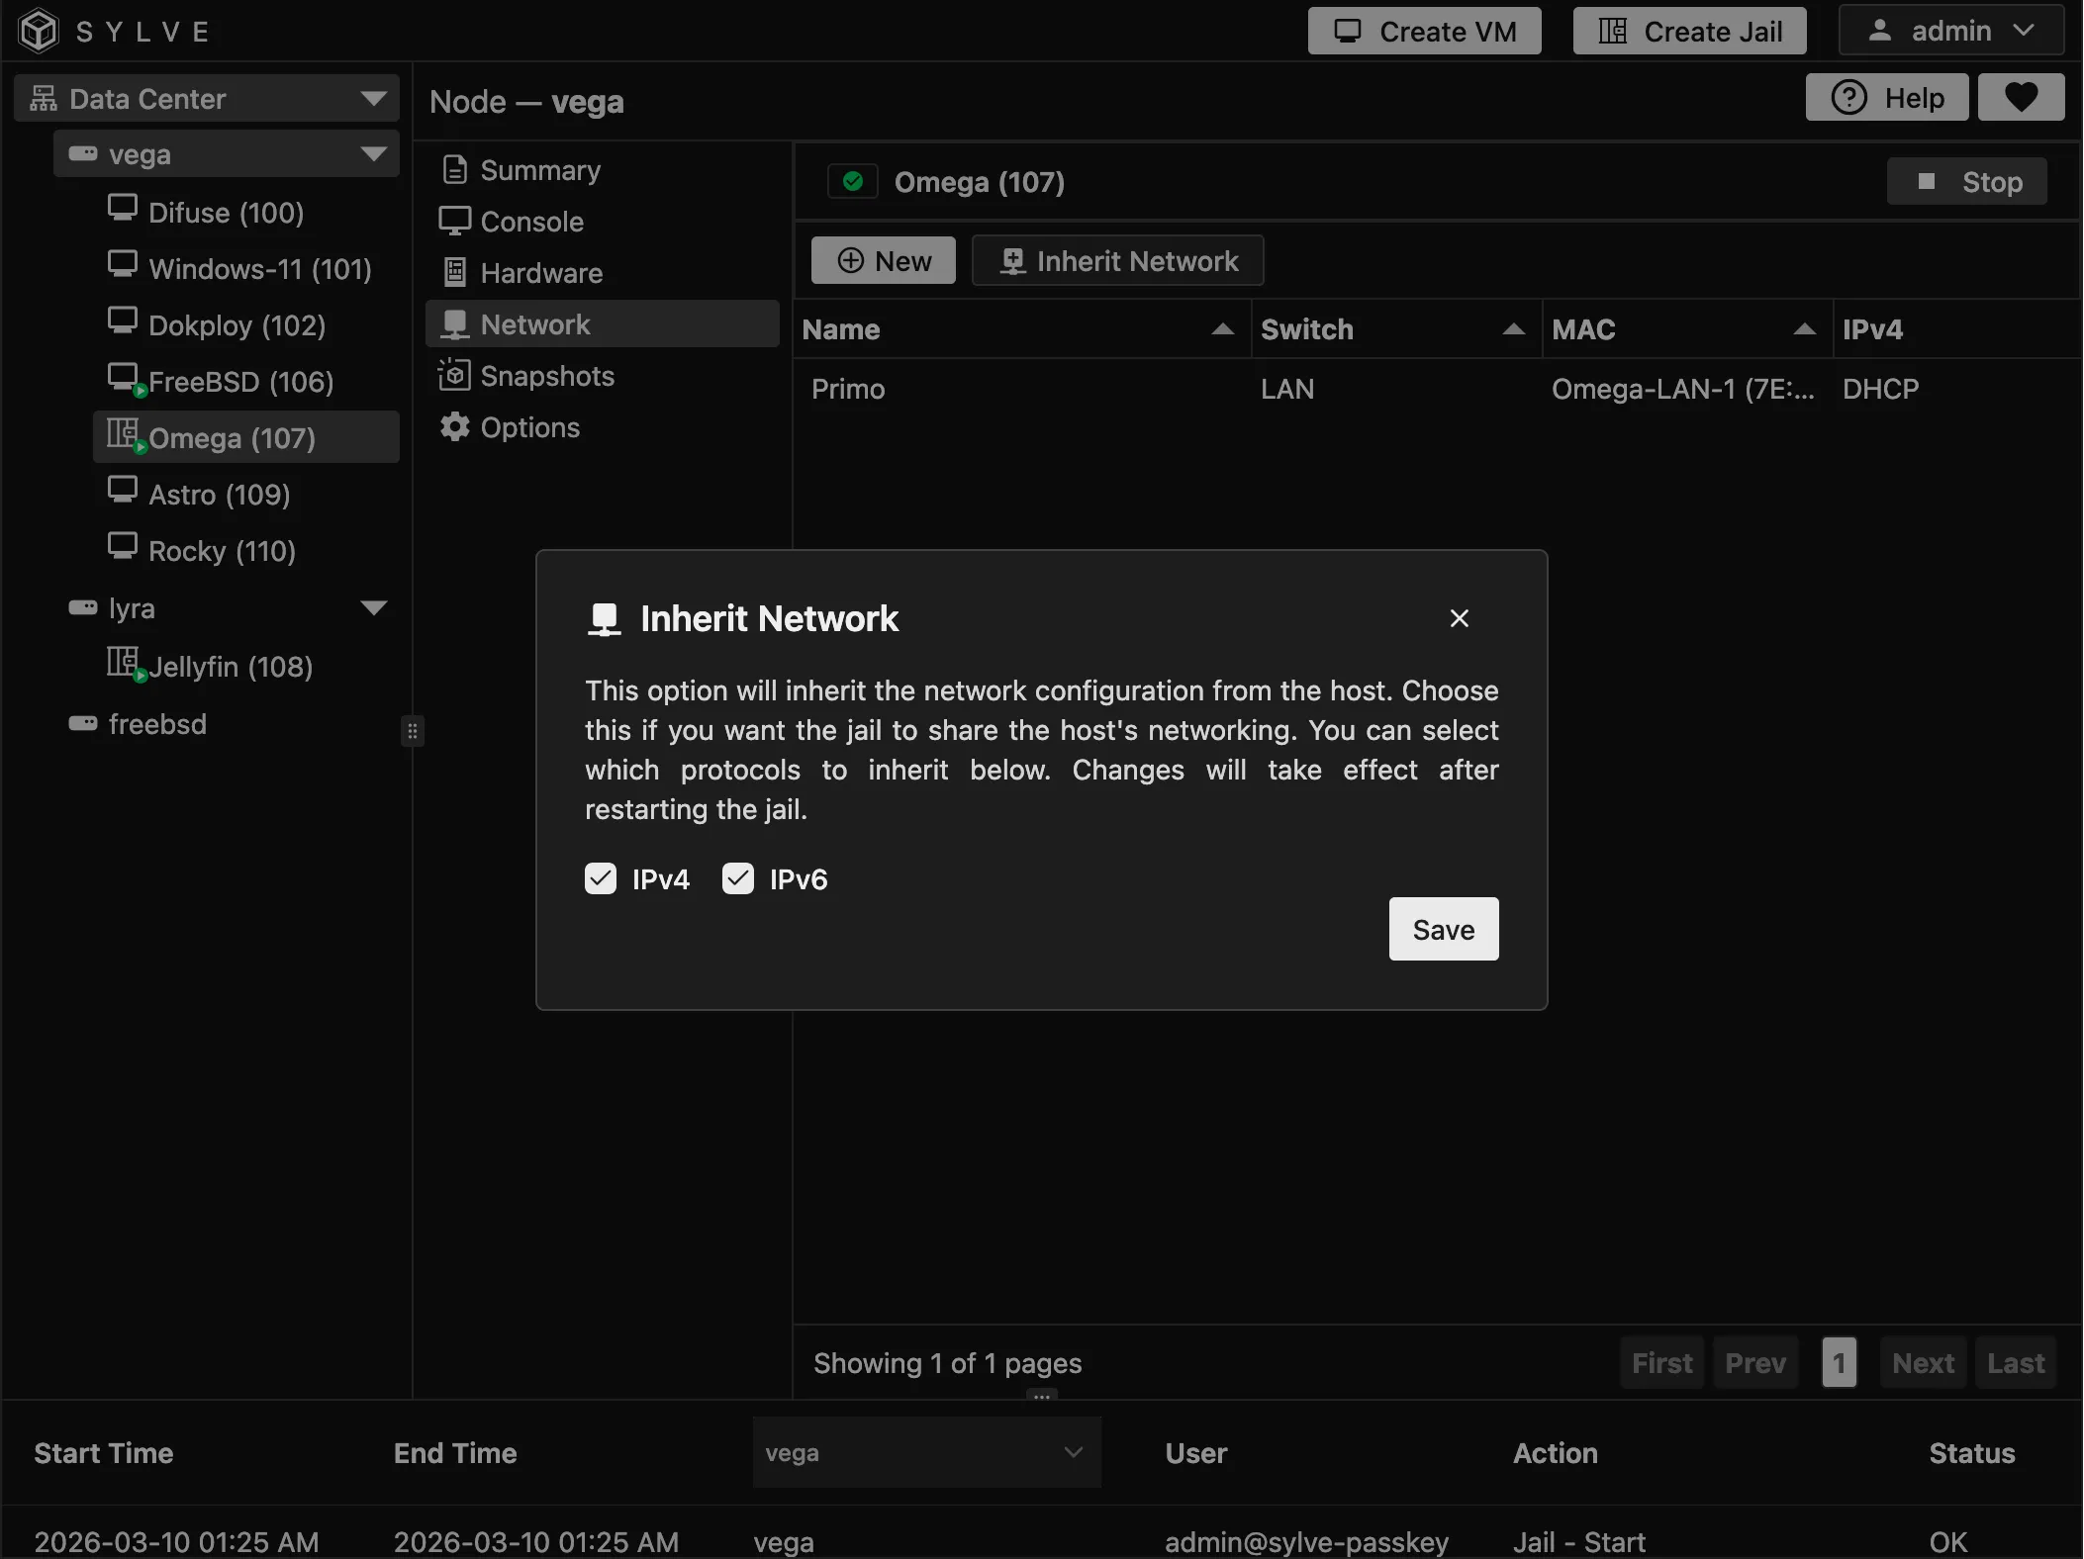Uncheck the IPv4 checkbox in the dialog
The width and height of the screenshot is (2084, 1559).
tap(601, 878)
